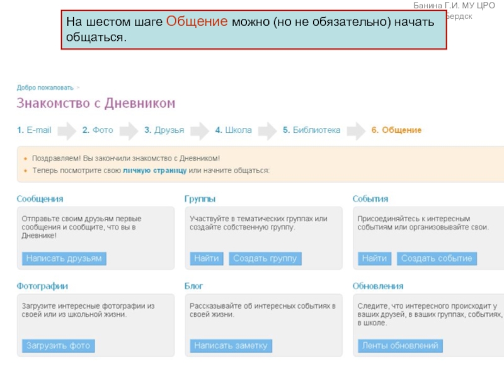
Task: Click the text 'Поздравляем! Вы закончили знакомство с Дневником!'
Action: [126, 159]
